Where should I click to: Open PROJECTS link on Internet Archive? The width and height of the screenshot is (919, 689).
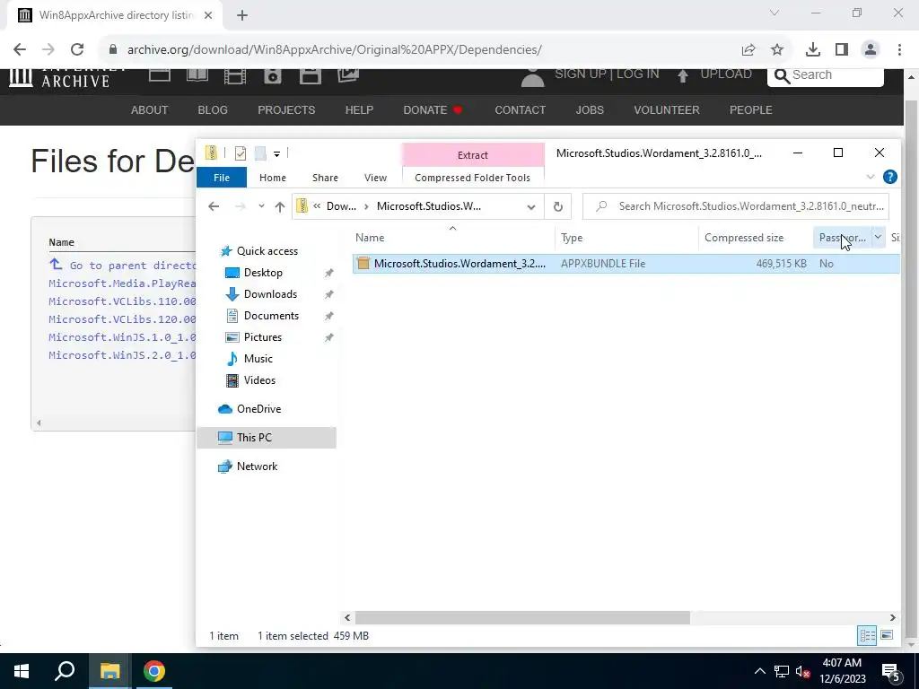[x=286, y=110]
